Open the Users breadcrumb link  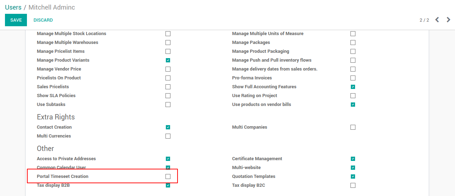point(13,7)
